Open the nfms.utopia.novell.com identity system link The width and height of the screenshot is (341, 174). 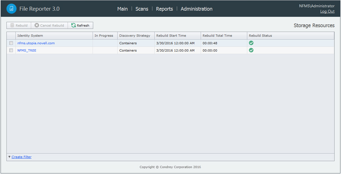click(x=36, y=43)
